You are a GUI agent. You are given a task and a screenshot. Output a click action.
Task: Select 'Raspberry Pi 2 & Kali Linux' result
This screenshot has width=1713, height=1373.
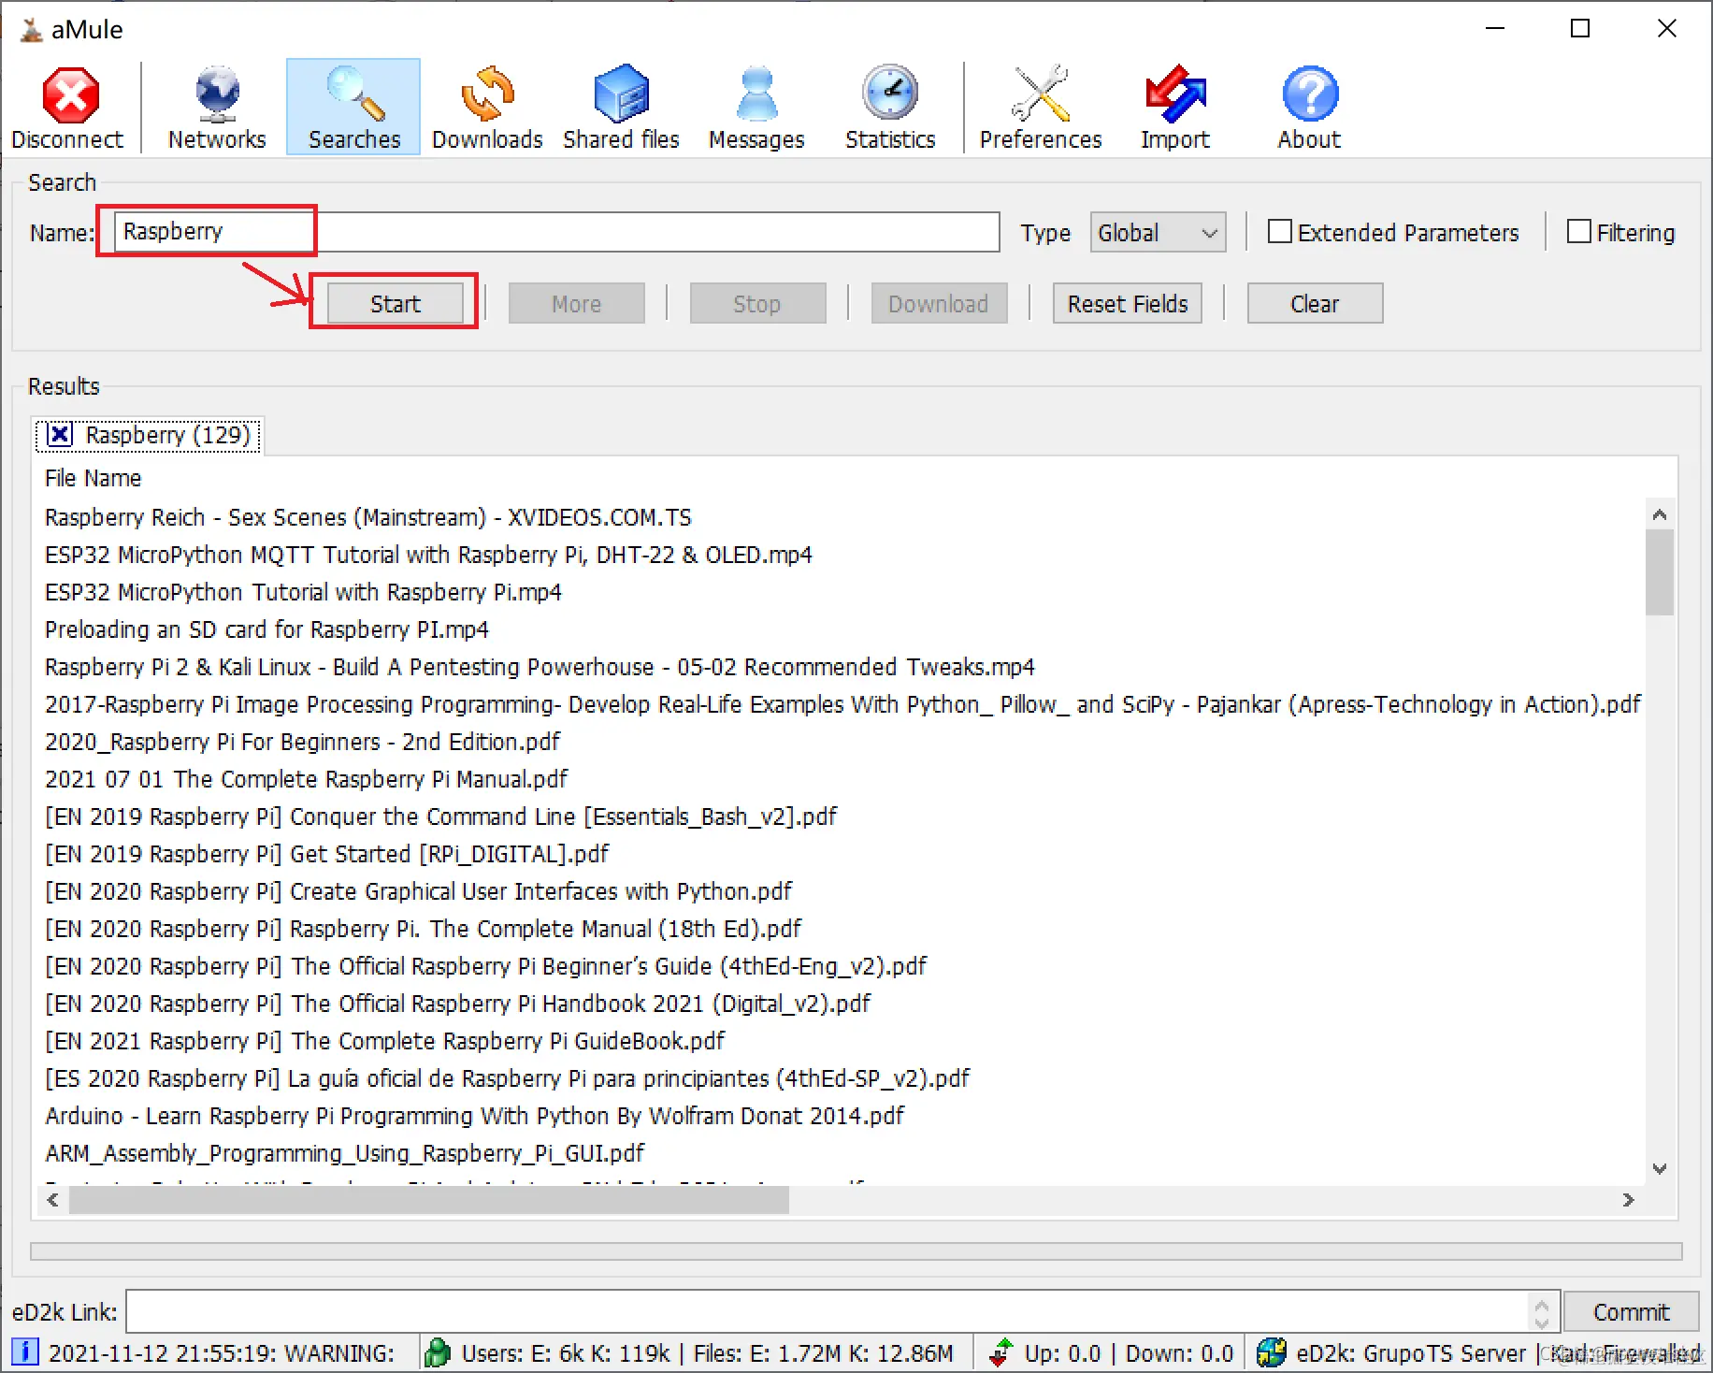click(x=540, y=667)
